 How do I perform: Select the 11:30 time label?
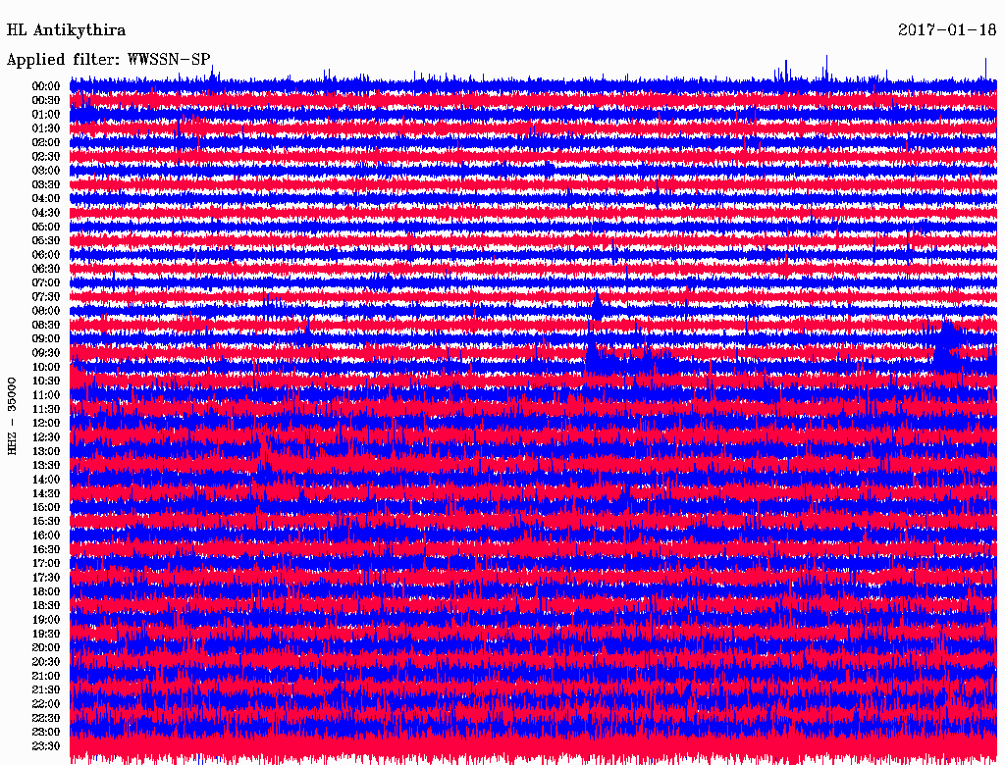(x=46, y=409)
